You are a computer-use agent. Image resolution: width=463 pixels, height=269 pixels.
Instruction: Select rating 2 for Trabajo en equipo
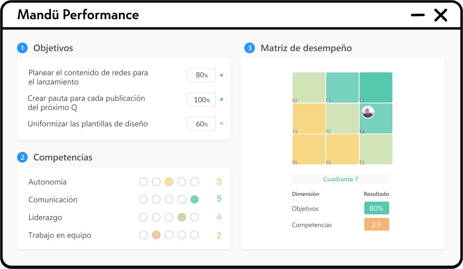pos(156,235)
